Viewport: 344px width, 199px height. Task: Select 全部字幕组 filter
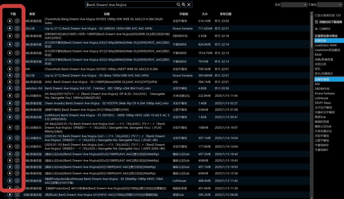[x=329, y=79]
